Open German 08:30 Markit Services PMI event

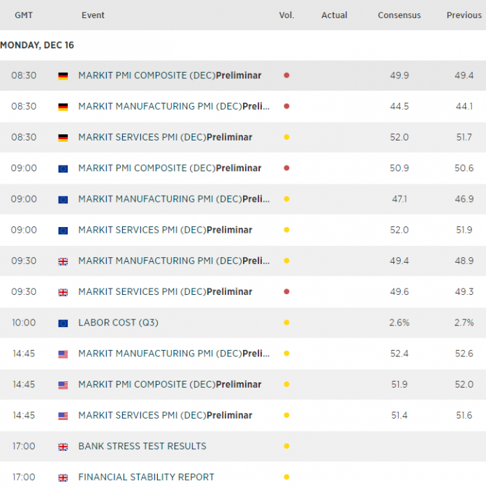click(165, 137)
